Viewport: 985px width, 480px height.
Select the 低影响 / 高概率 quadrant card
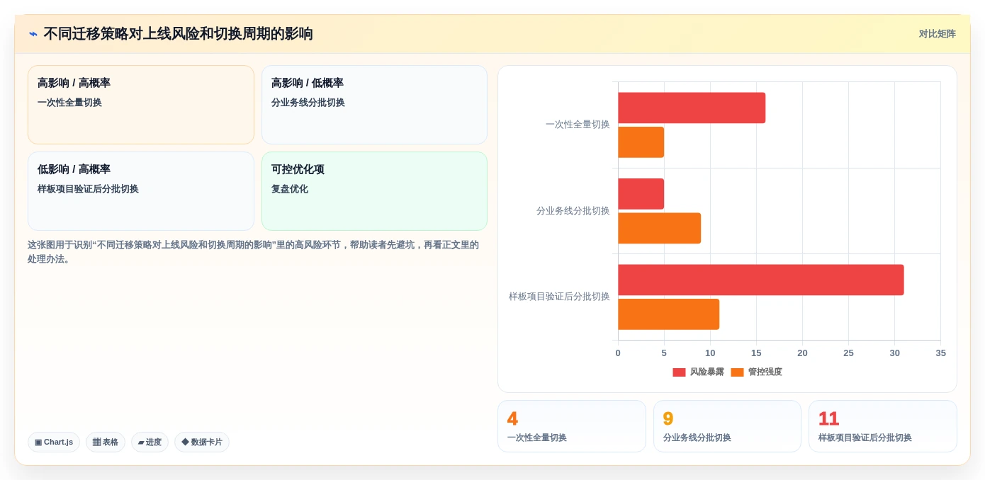pos(141,191)
